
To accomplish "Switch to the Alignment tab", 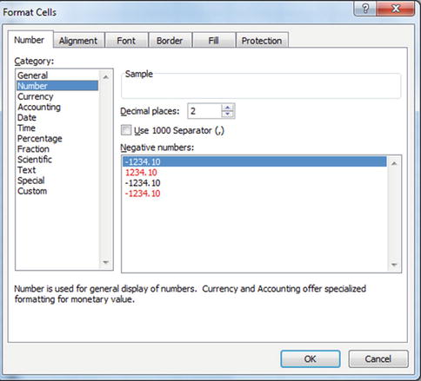I will click(x=78, y=41).
